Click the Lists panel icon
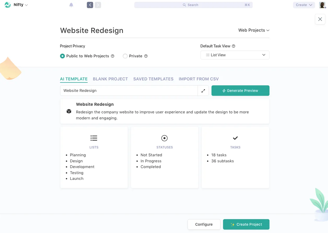 coord(94,138)
